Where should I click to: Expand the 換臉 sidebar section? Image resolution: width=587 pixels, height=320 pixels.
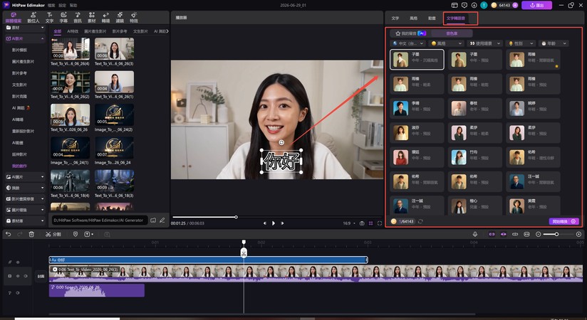pyautogui.click(x=25, y=188)
